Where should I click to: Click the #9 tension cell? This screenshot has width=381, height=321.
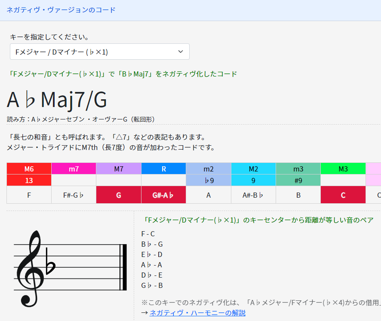click(x=298, y=180)
